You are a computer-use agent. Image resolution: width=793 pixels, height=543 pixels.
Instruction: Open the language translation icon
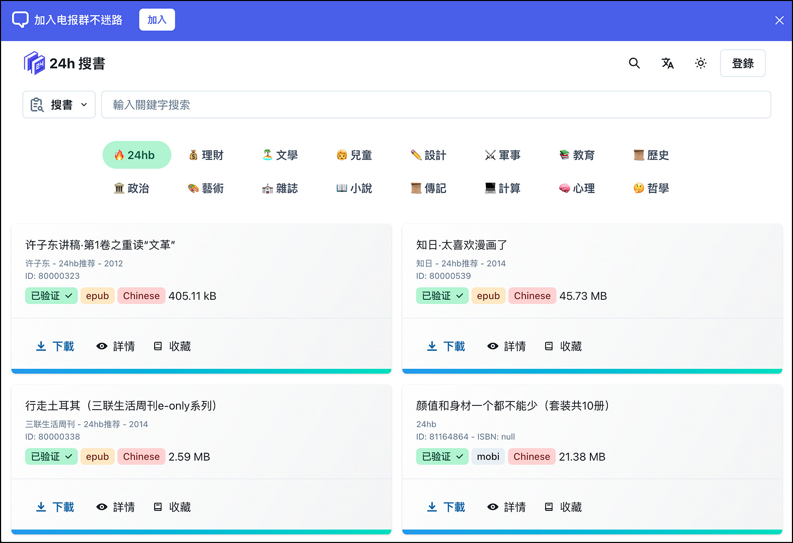click(667, 63)
